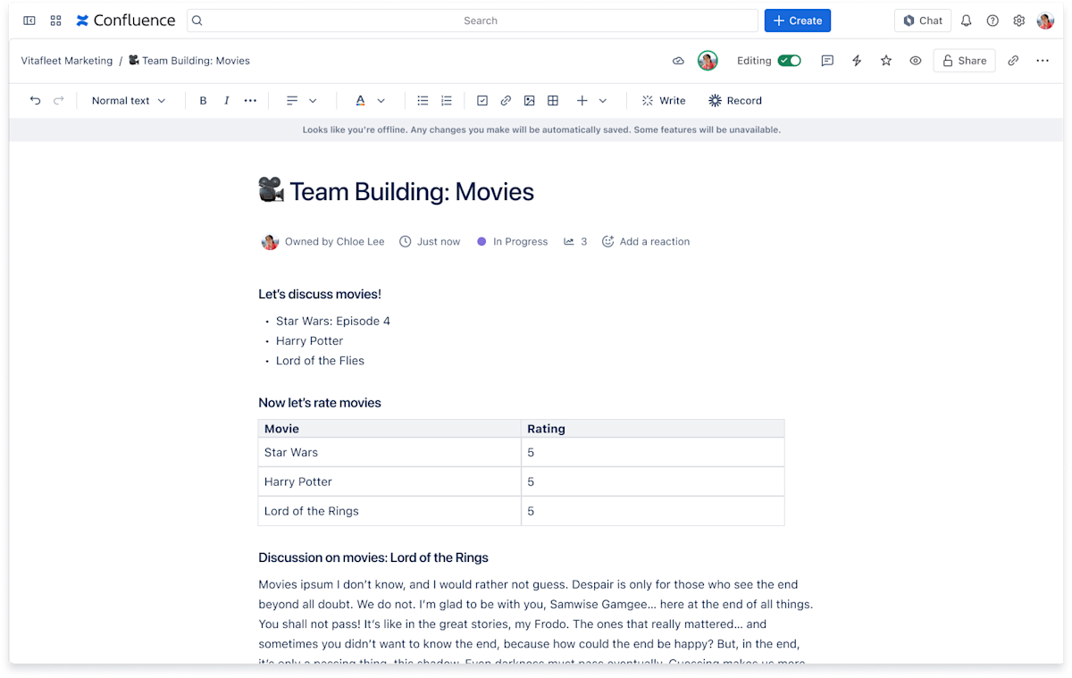Click the Let's discuss movies! heading

coord(320,294)
